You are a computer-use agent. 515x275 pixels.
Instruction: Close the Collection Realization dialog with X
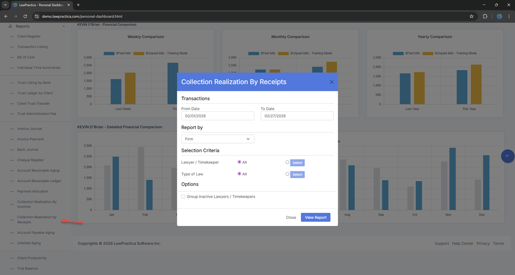click(331, 82)
